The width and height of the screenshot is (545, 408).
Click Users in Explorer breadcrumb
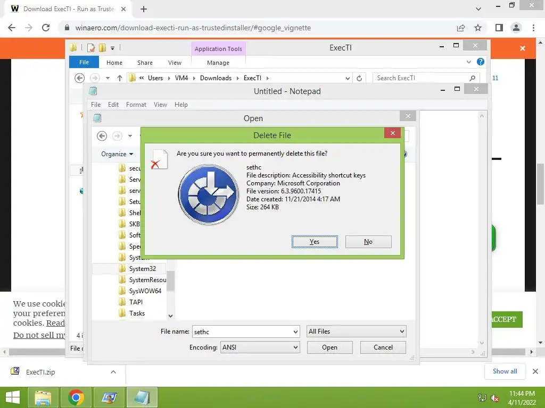155,78
